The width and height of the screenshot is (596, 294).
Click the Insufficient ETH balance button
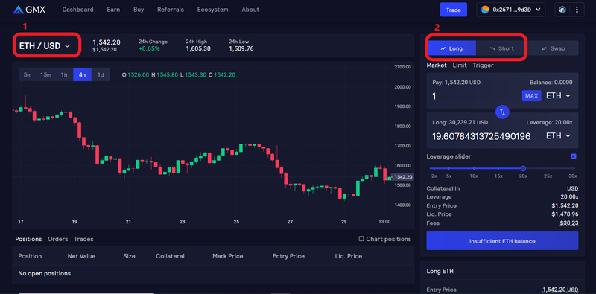[502, 241]
